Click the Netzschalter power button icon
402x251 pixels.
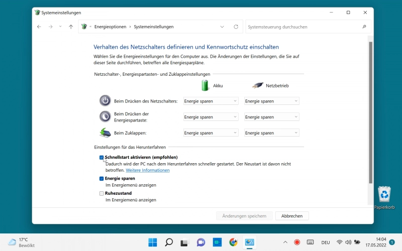pyautogui.click(x=105, y=101)
